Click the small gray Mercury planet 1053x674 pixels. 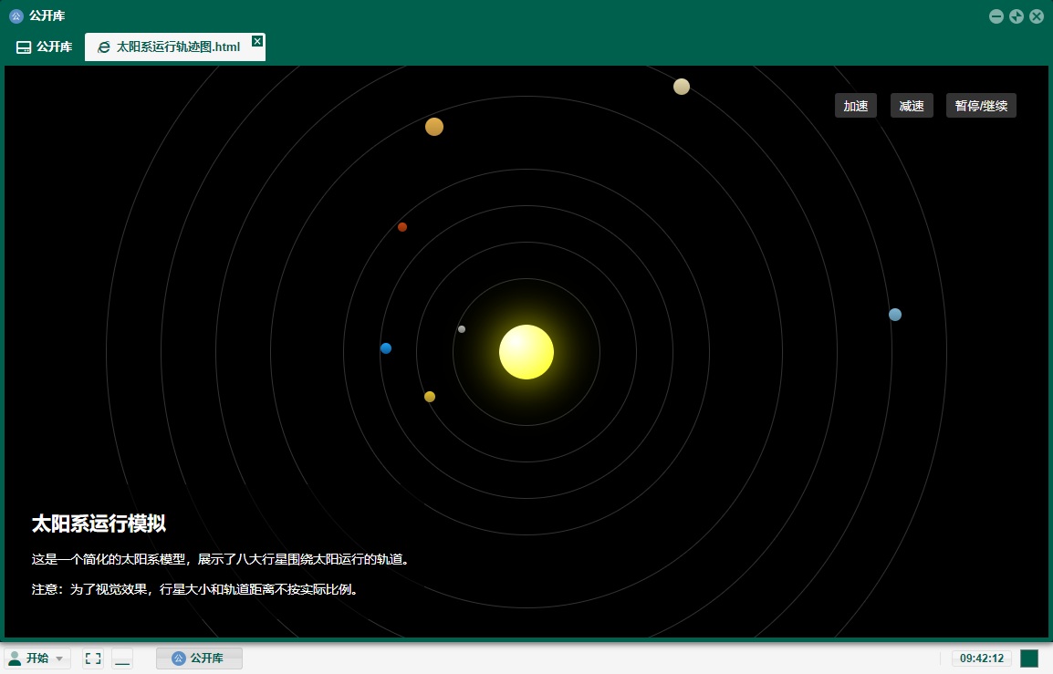click(462, 329)
